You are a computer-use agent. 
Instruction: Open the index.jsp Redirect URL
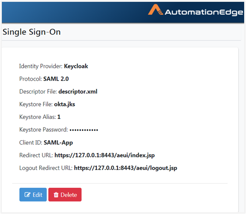pyautogui.click(x=104, y=155)
